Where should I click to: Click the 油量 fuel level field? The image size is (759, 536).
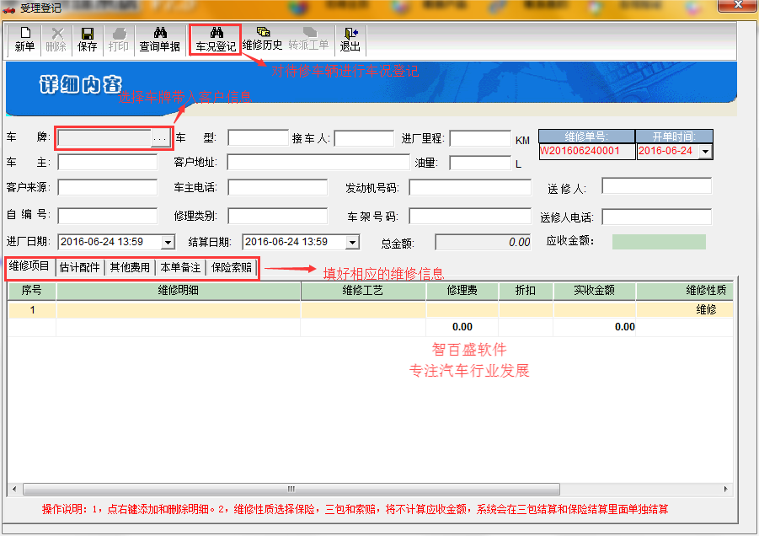[480, 163]
